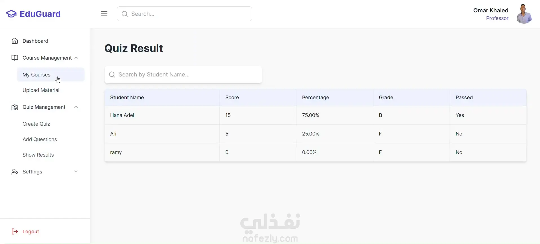Click the student search magnifier icon

(112, 74)
